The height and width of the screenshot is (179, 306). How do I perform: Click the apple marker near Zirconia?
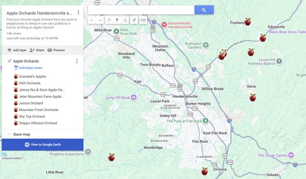[205, 171]
